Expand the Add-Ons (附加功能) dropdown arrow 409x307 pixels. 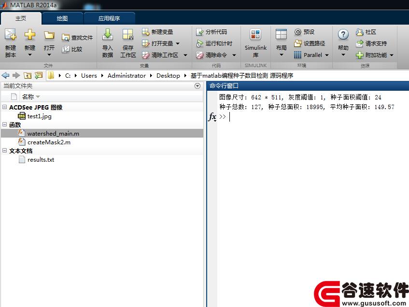point(392,55)
